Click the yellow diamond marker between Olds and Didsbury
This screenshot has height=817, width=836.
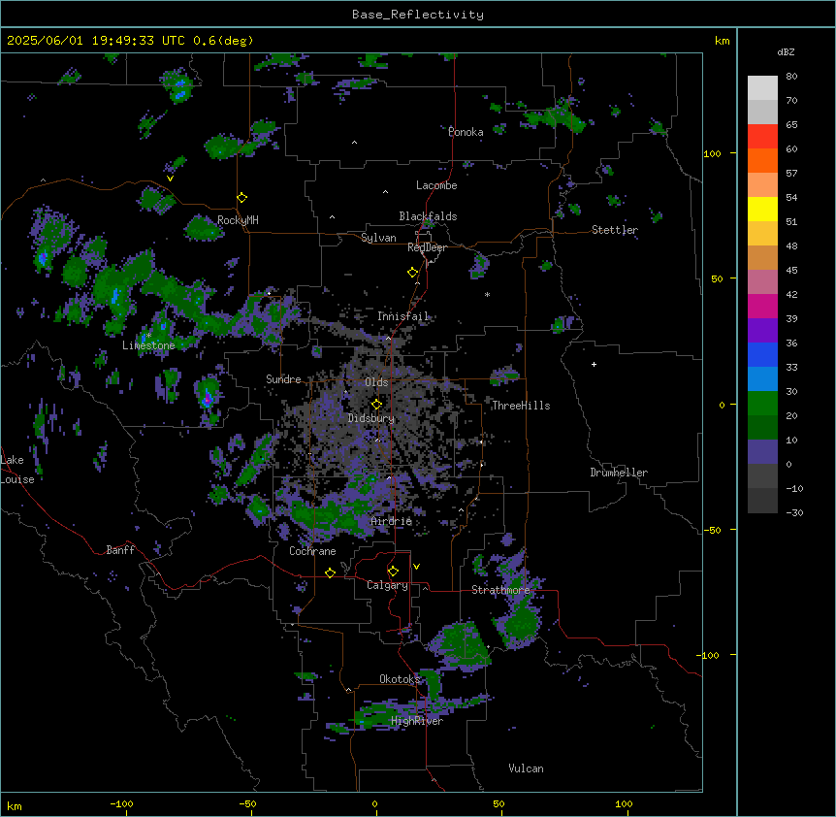pos(377,405)
